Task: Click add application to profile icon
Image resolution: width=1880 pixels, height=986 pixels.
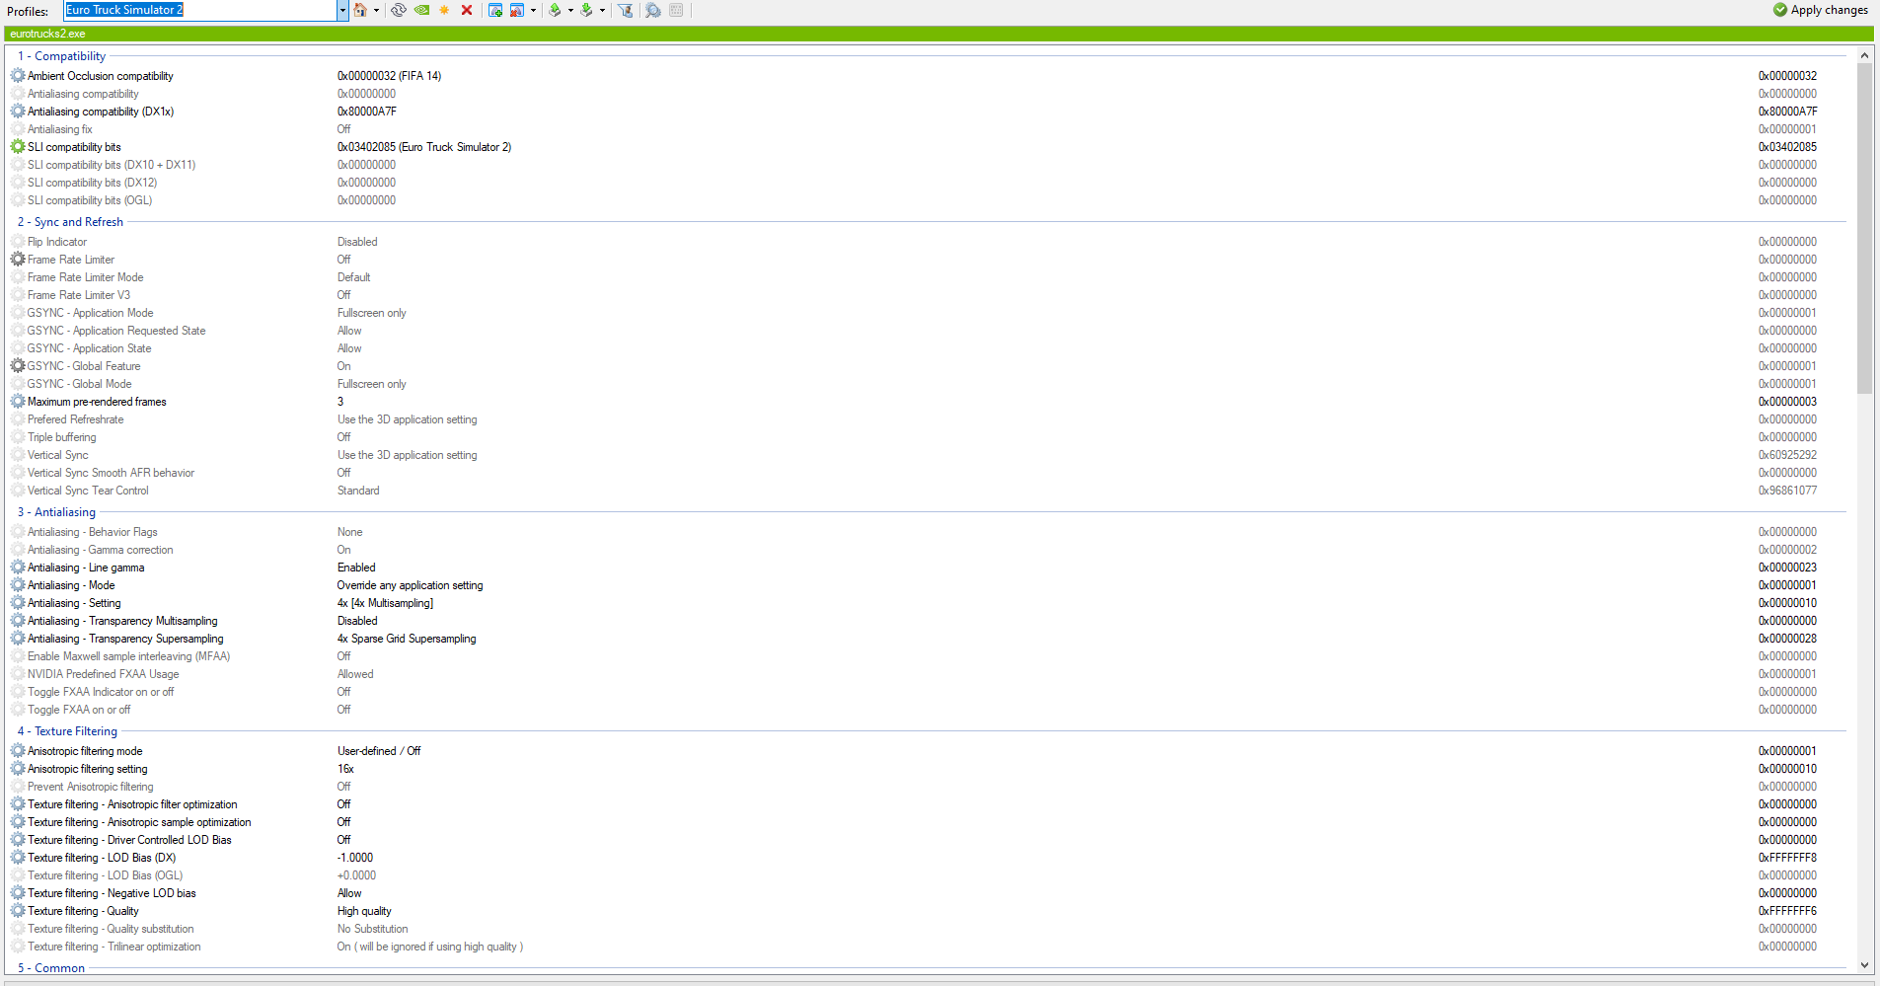Action: click(x=495, y=10)
